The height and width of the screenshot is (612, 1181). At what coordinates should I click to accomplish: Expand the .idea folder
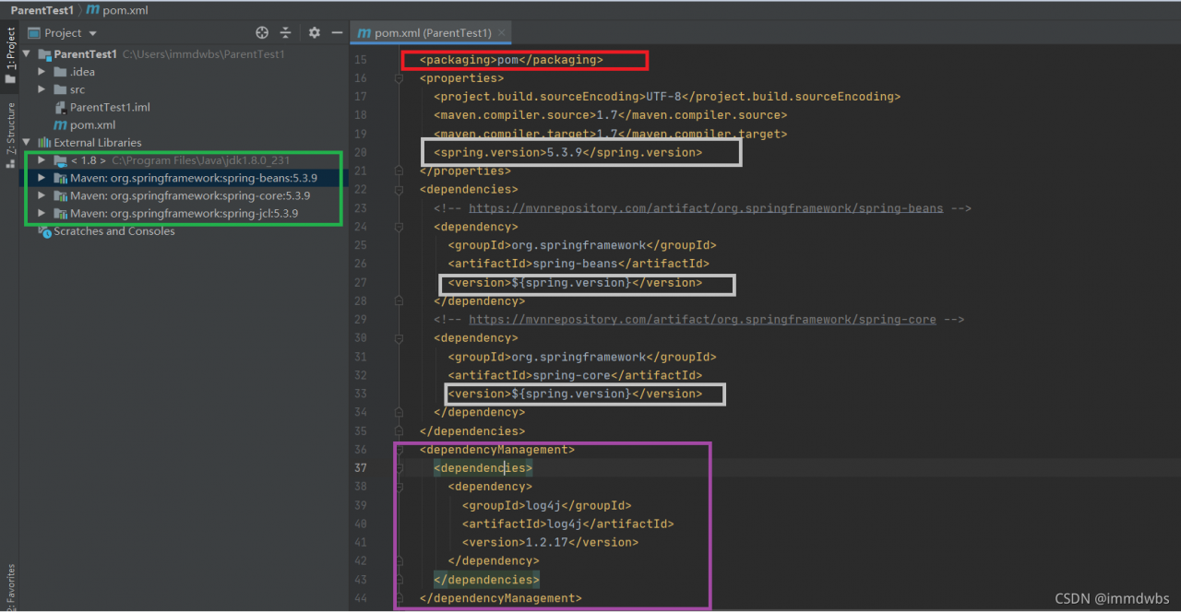(42, 72)
